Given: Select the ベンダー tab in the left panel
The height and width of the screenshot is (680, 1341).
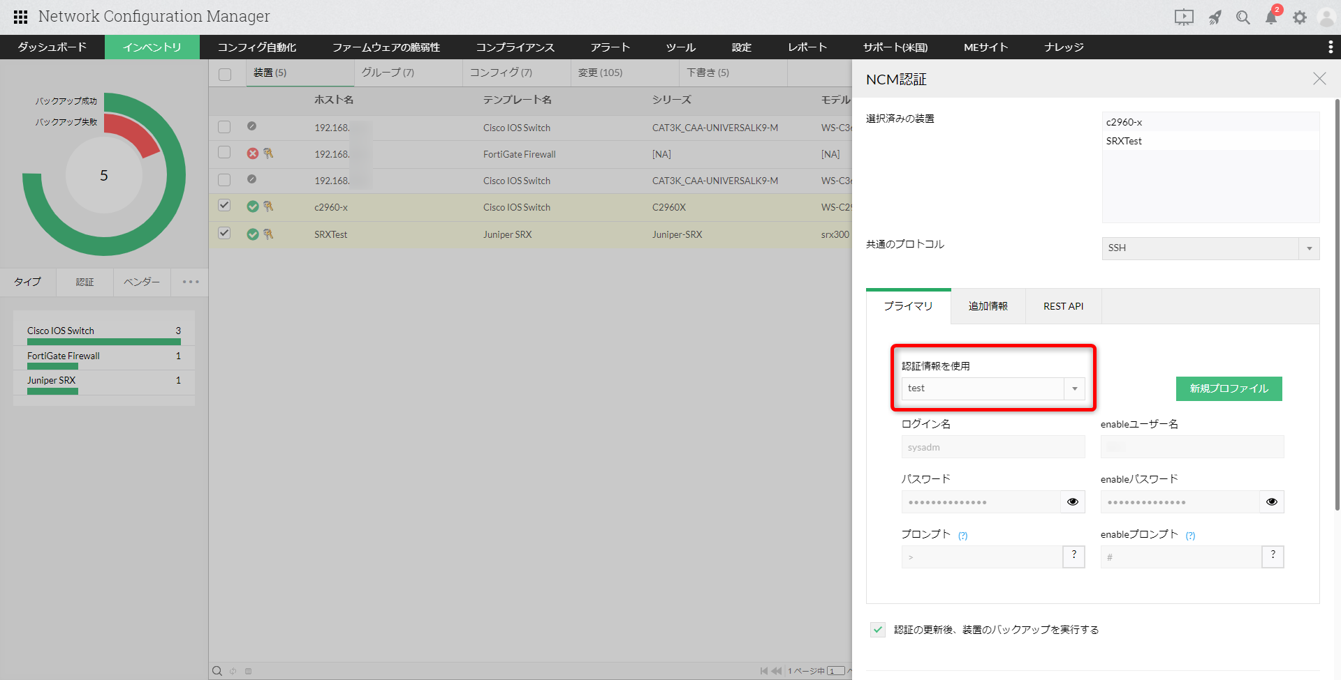Looking at the screenshot, I should (x=142, y=282).
